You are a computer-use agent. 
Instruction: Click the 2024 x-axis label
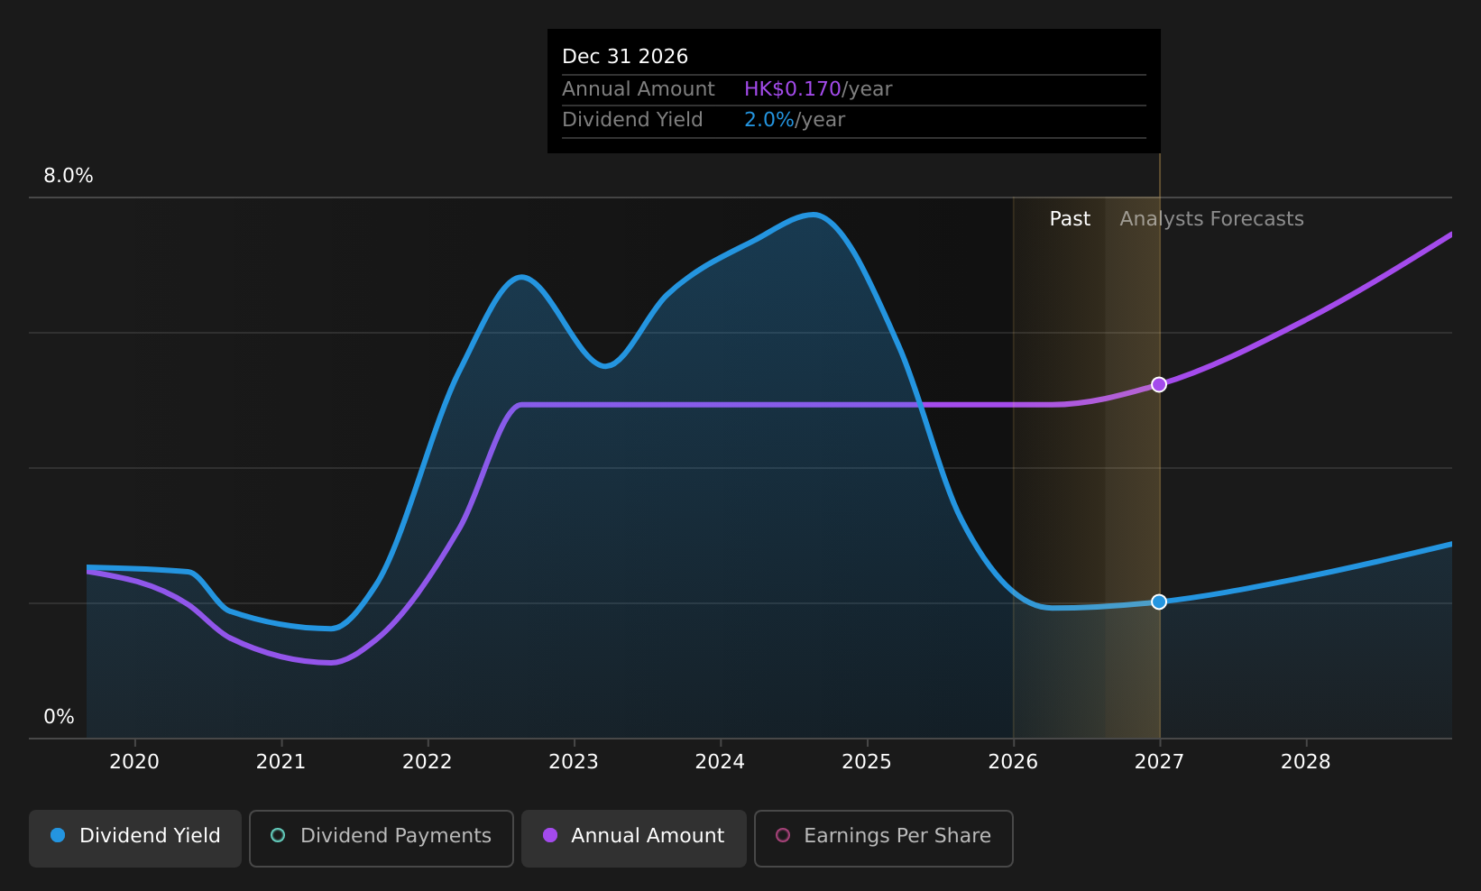pyautogui.click(x=720, y=762)
